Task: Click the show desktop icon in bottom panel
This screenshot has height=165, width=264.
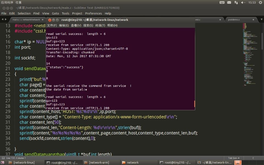Action: coord(2,163)
